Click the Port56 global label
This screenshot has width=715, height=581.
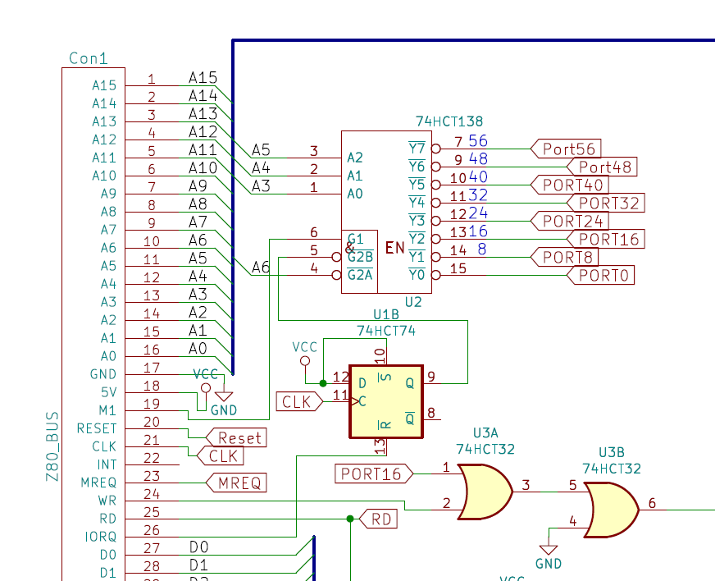click(x=567, y=149)
